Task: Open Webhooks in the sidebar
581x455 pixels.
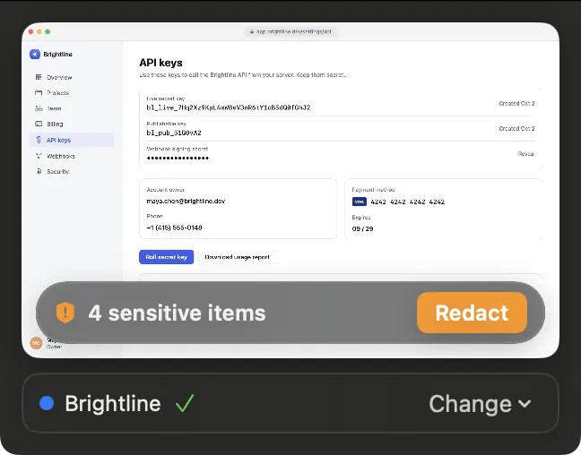Action: click(x=72, y=156)
